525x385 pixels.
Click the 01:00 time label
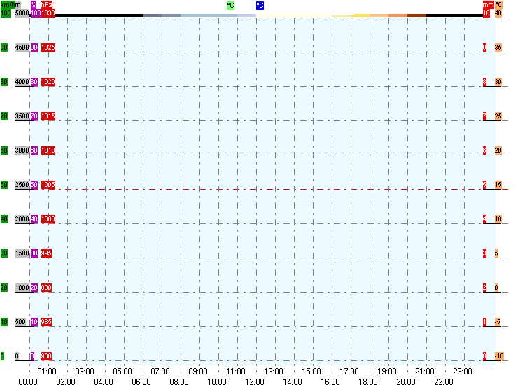47,371
